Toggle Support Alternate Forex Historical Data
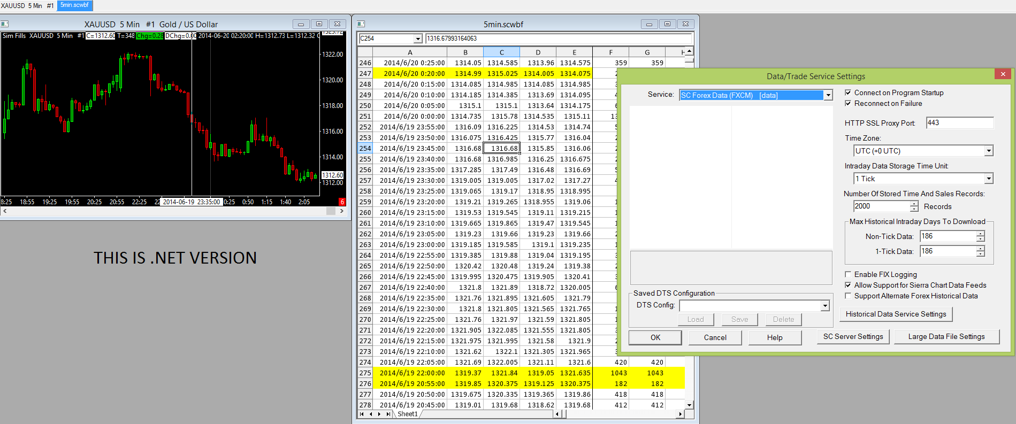The width and height of the screenshot is (1016, 424). pos(848,296)
